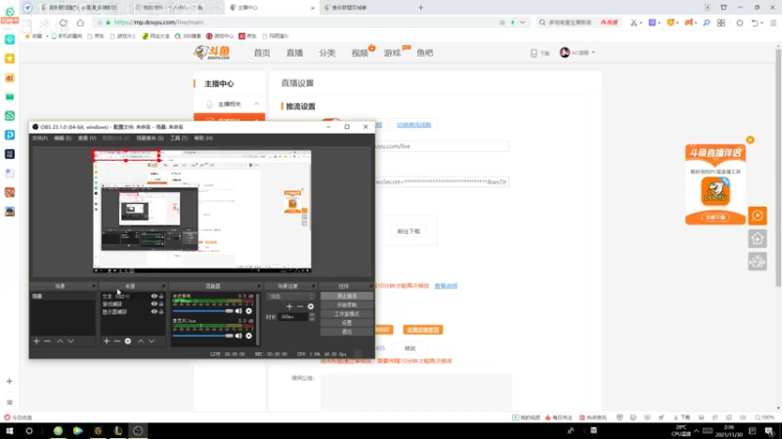
Task: Open desktop audio settings gear in mixer
Action: click(x=249, y=311)
